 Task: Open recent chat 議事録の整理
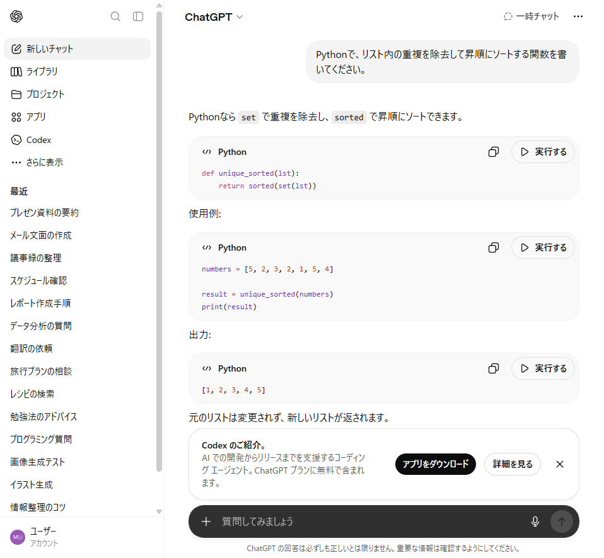[77, 258]
